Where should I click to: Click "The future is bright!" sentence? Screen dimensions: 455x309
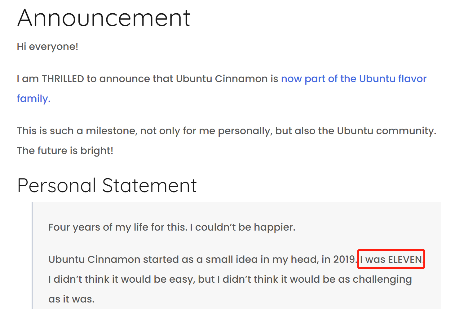[65, 151]
